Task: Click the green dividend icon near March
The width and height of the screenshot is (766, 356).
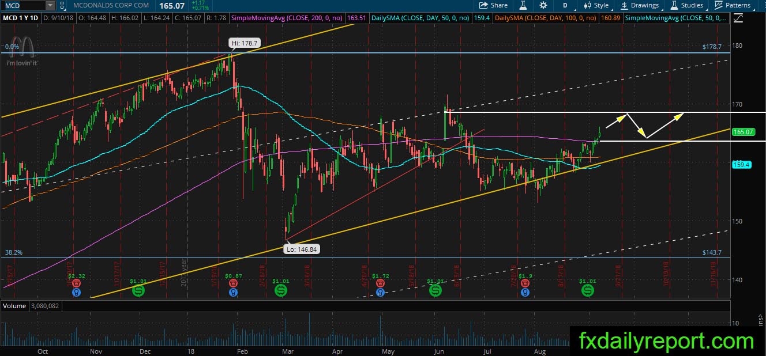Action: tap(281, 291)
